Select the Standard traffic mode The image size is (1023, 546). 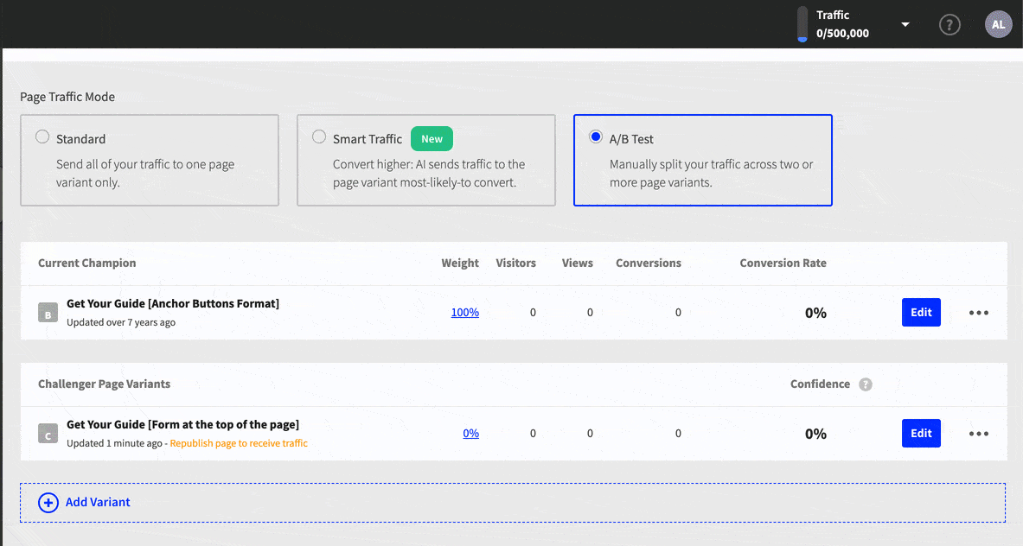pos(42,136)
